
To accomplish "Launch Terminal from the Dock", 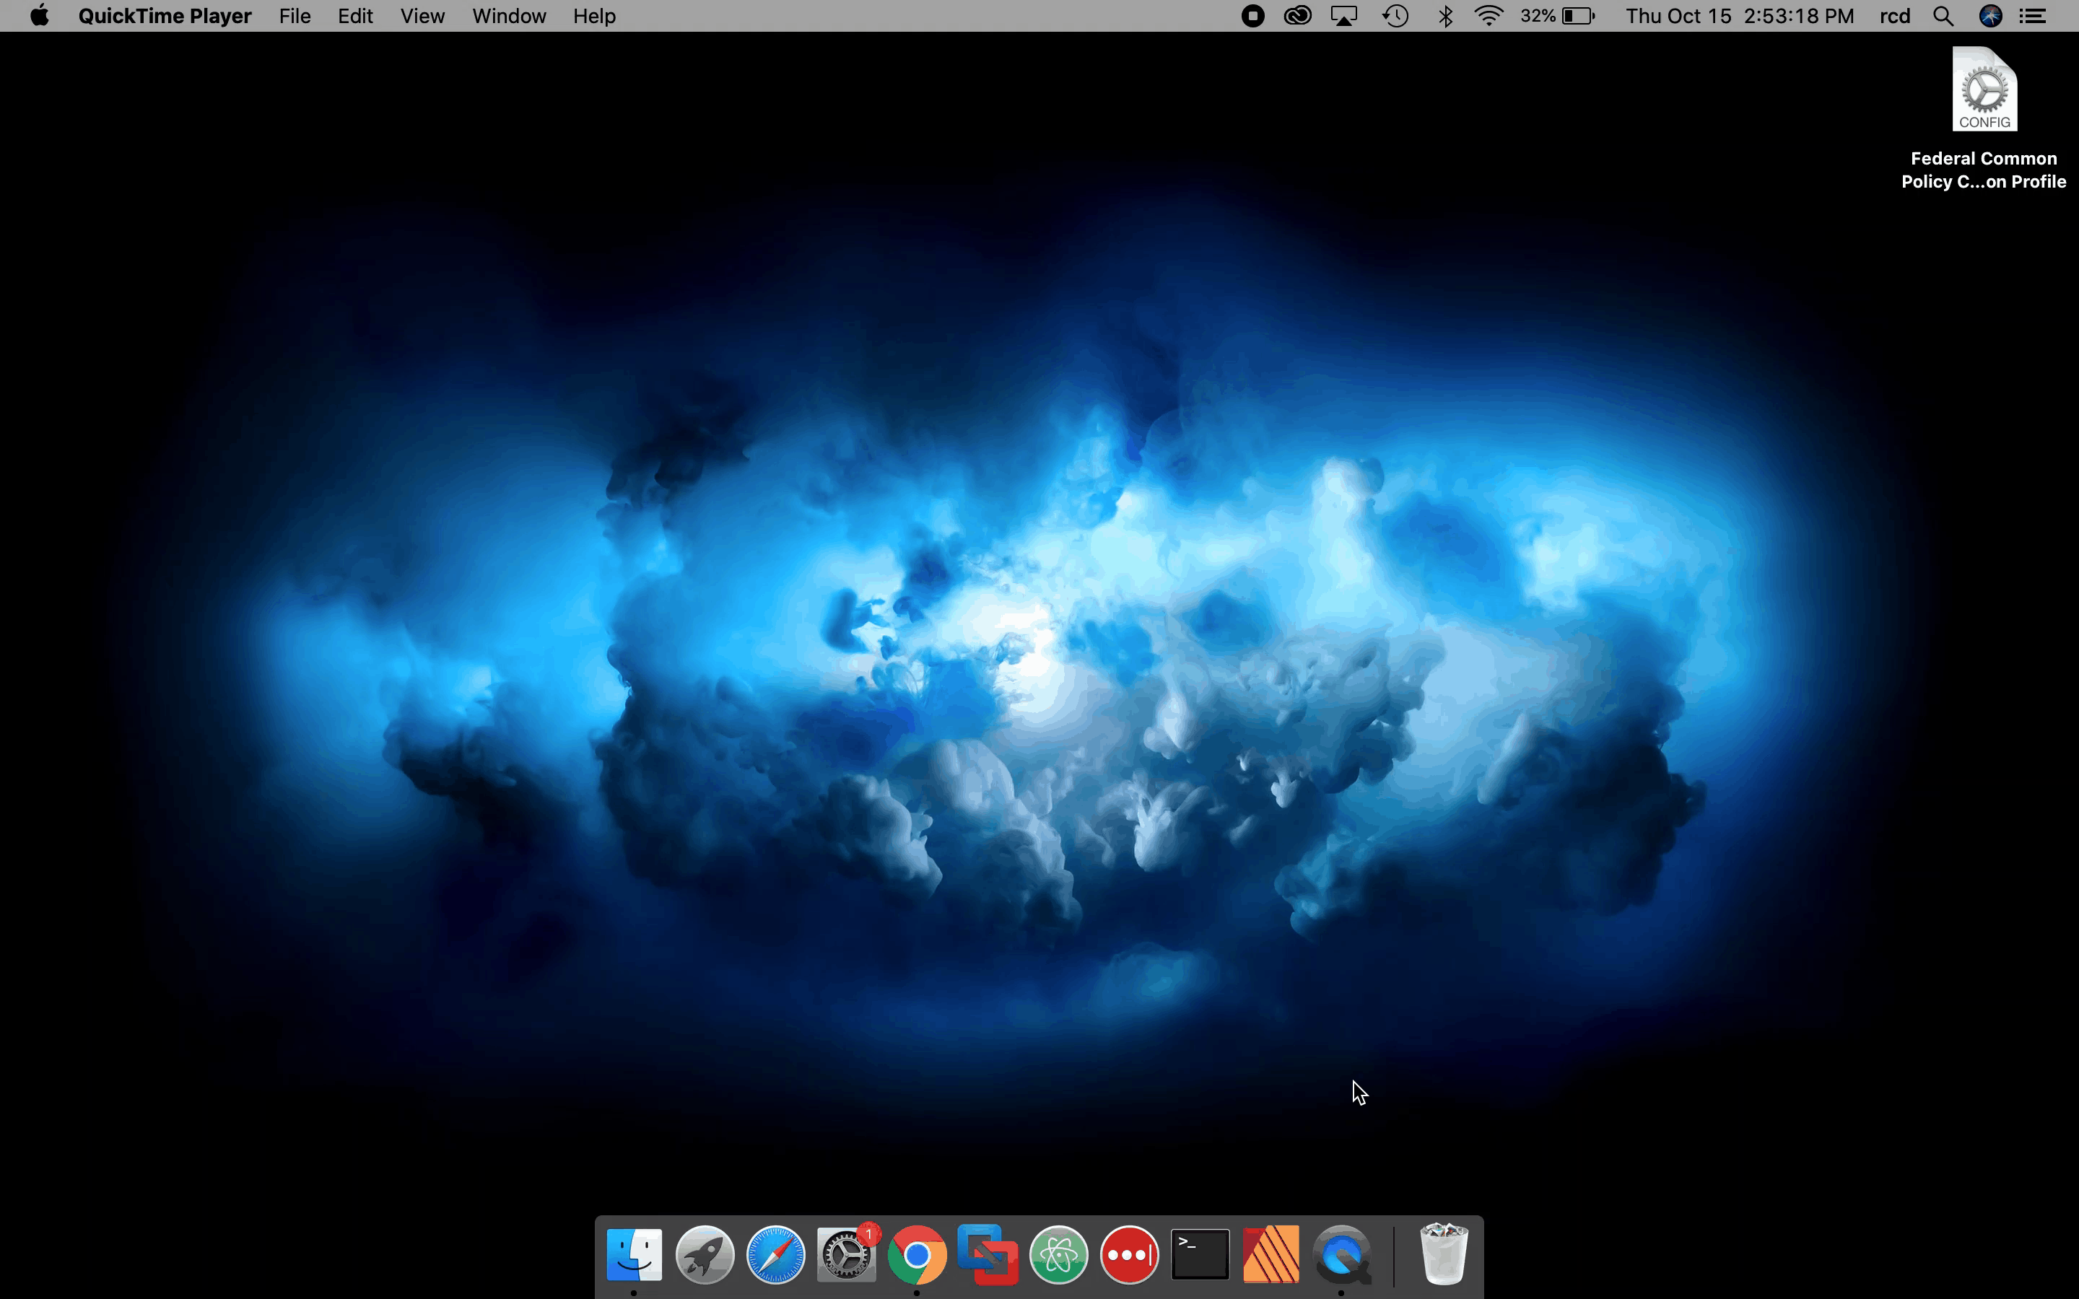I will click(x=1199, y=1254).
